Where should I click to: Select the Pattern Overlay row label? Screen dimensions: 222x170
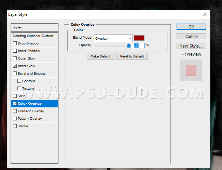30,119
